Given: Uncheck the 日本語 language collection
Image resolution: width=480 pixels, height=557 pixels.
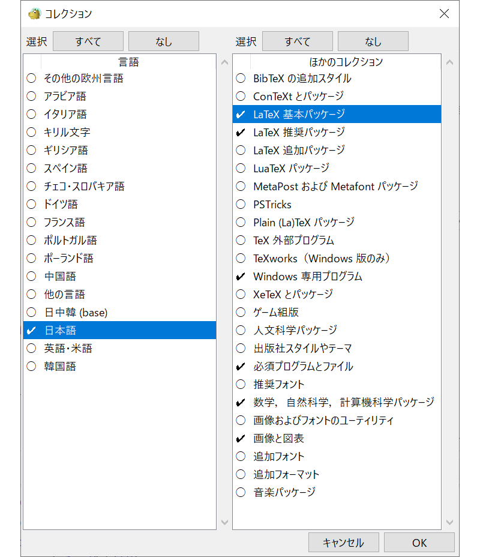Looking at the screenshot, I should 32,331.
